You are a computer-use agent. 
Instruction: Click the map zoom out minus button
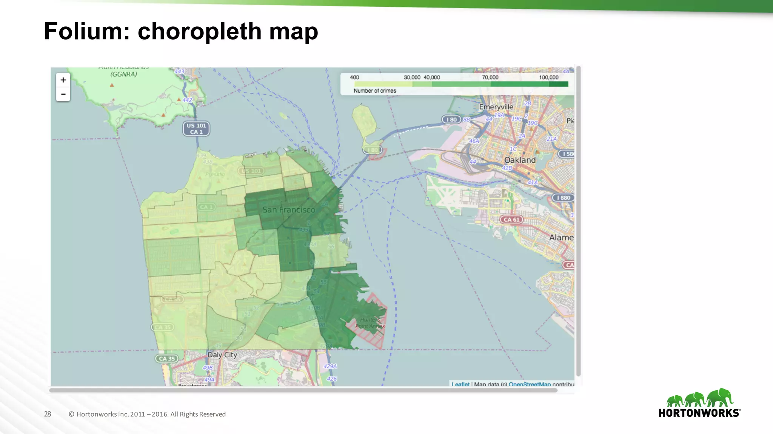click(63, 94)
